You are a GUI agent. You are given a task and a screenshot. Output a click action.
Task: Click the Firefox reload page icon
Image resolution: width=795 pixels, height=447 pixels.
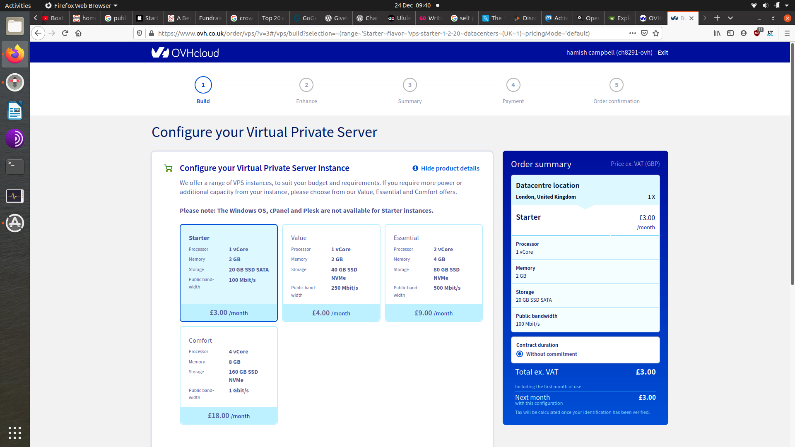click(x=65, y=33)
